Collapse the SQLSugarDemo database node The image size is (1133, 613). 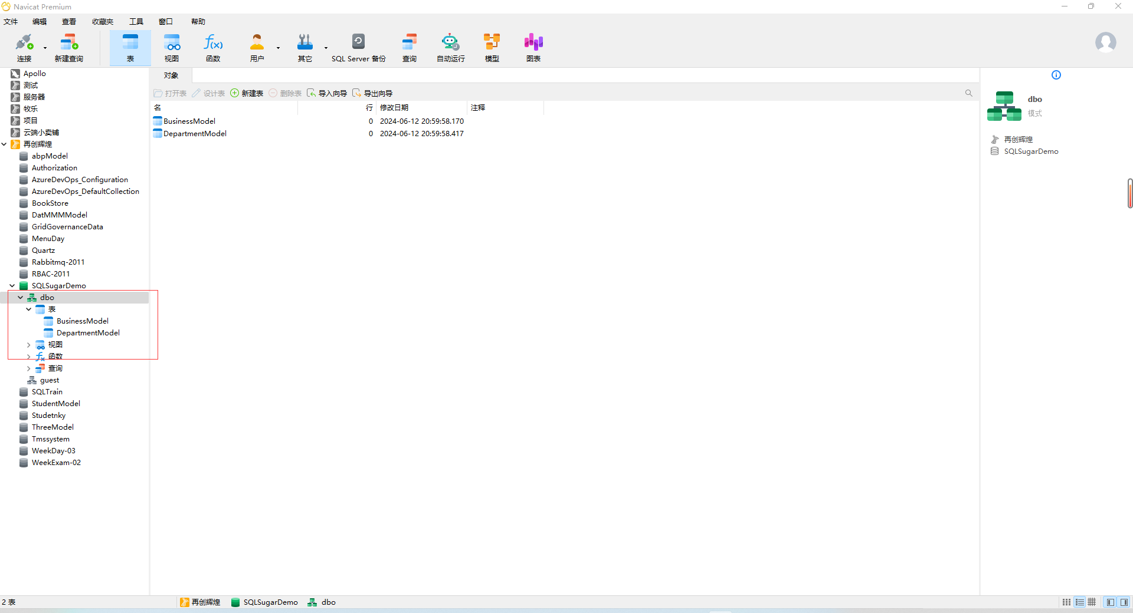[12, 285]
